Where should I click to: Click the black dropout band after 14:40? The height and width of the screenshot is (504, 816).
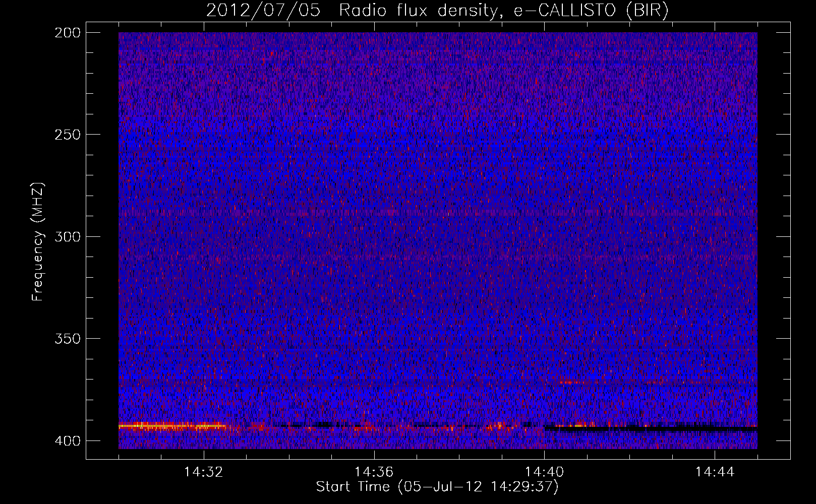651,429
